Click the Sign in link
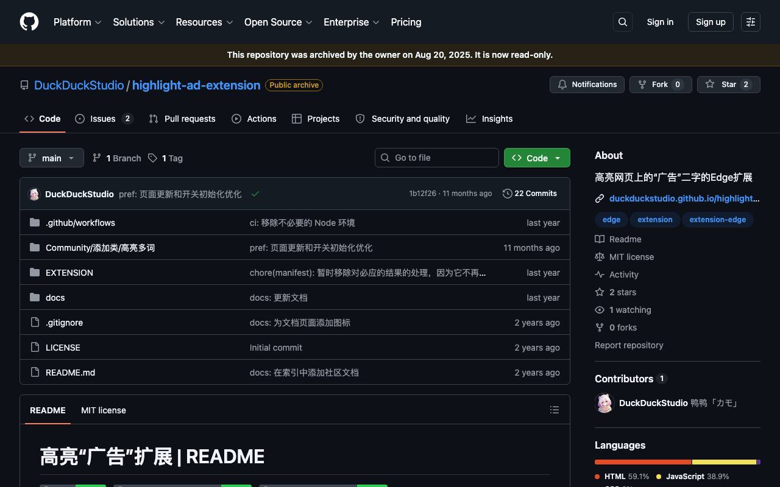Image resolution: width=780 pixels, height=487 pixels. point(660,22)
